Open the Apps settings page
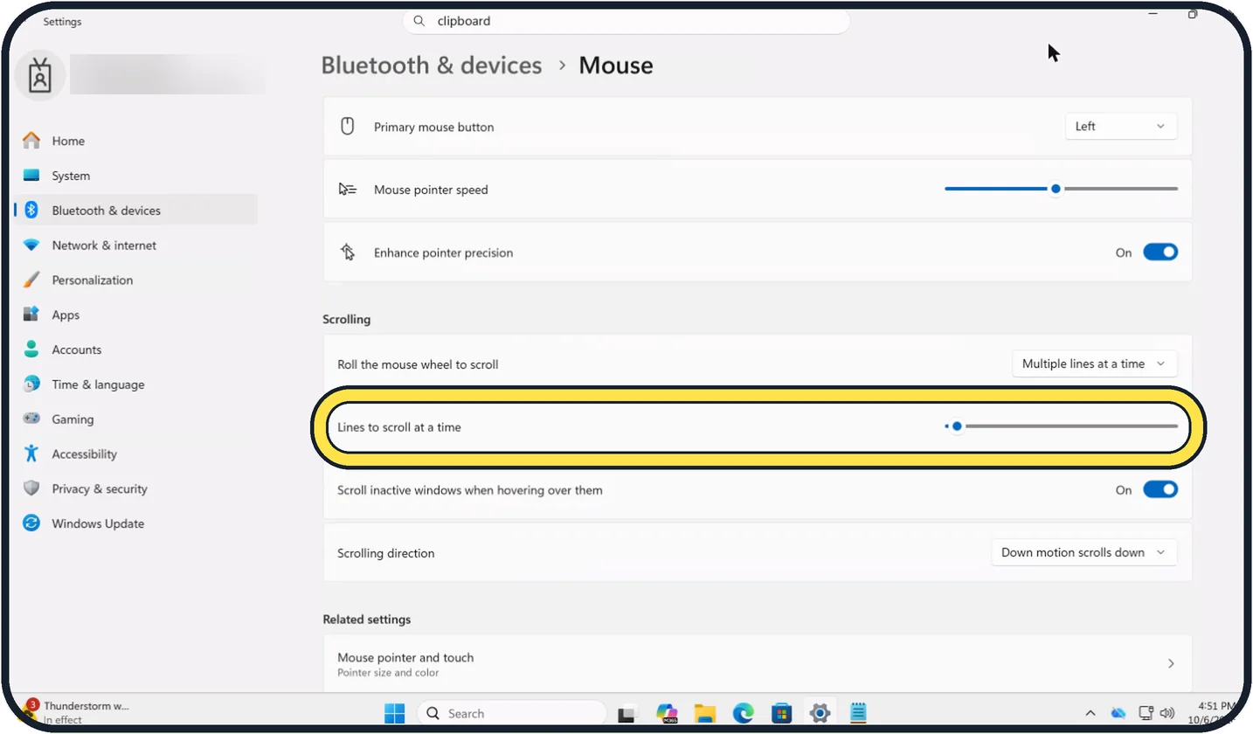 135,315
